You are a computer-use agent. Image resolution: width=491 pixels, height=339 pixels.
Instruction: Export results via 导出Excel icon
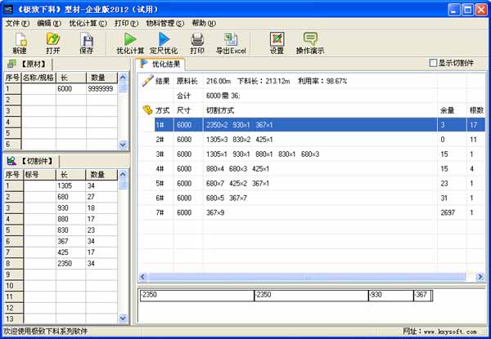pyautogui.click(x=230, y=39)
